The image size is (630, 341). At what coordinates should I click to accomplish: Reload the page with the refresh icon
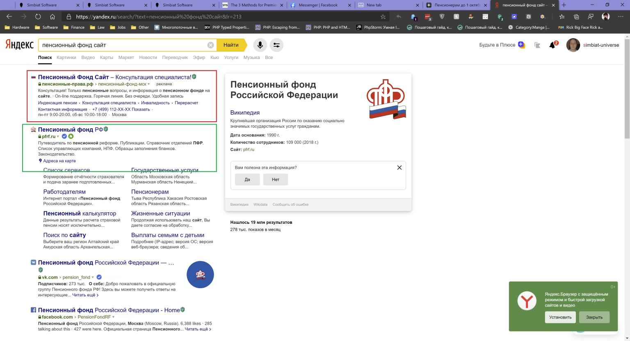(x=38, y=17)
